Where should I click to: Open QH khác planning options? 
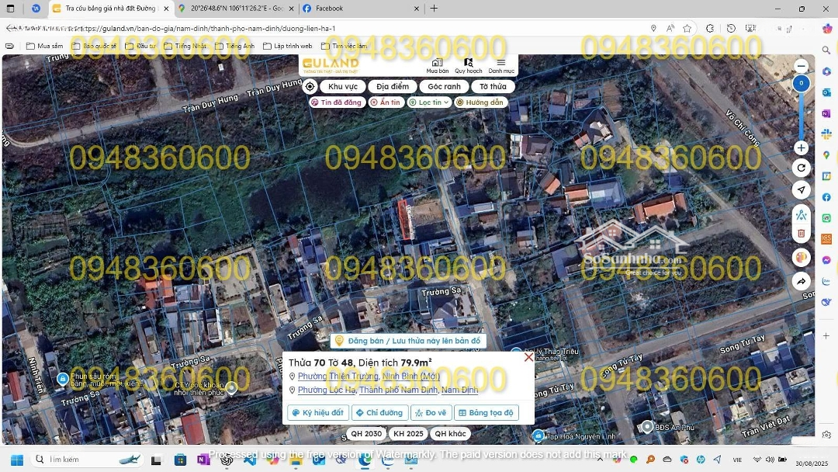[x=450, y=434]
